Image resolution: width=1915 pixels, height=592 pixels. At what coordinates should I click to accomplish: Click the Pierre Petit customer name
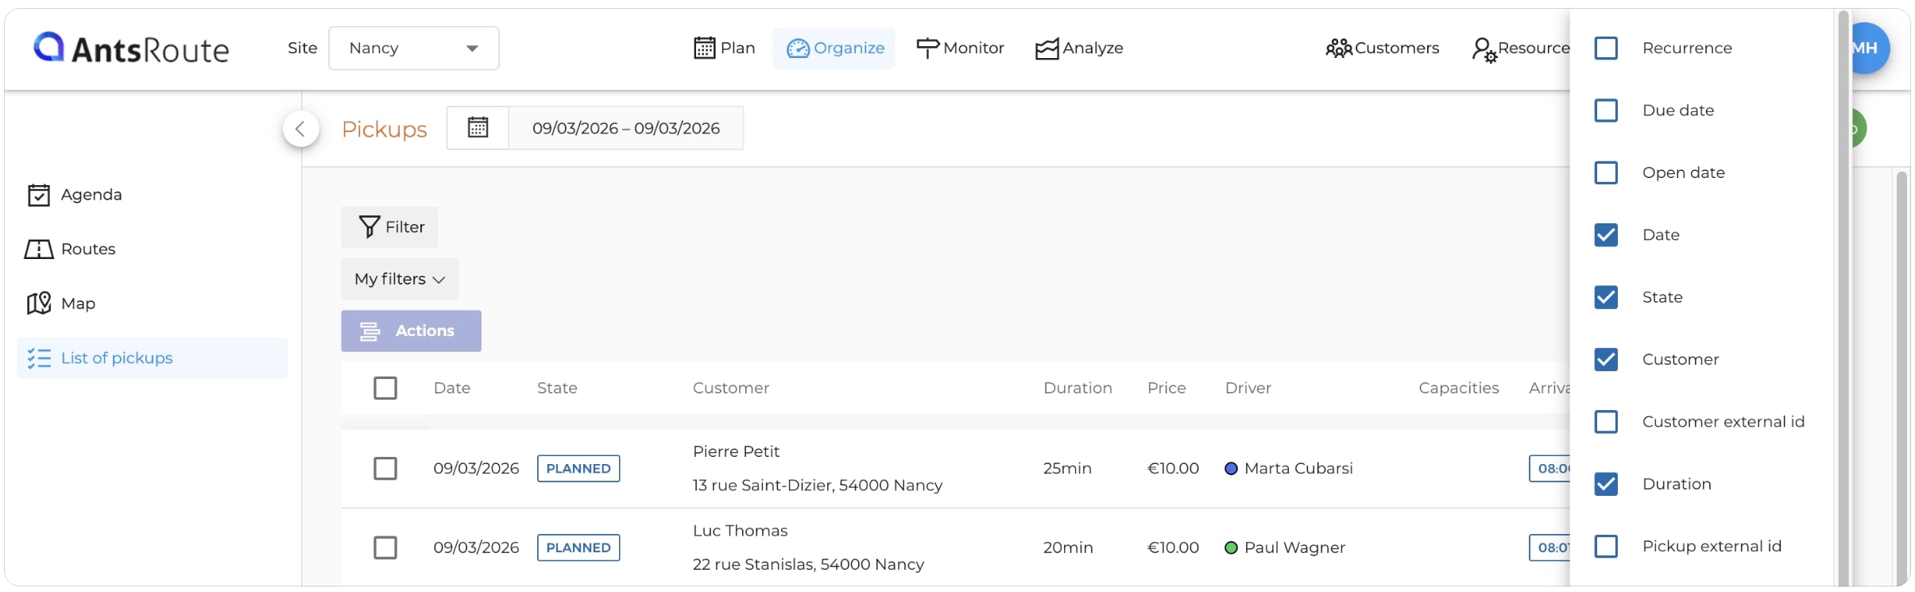pyautogui.click(x=736, y=451)
